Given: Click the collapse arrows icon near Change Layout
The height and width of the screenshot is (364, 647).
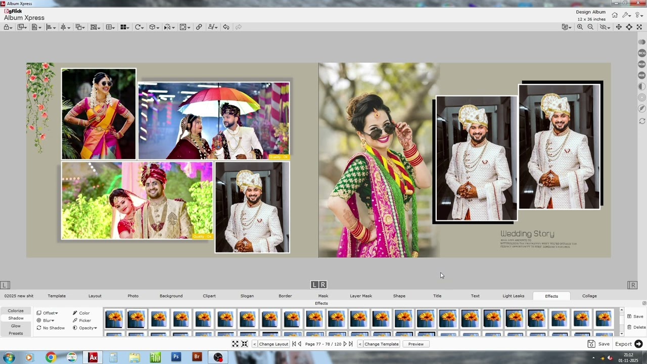Looking at the screenshot, I should coord(244,344).
